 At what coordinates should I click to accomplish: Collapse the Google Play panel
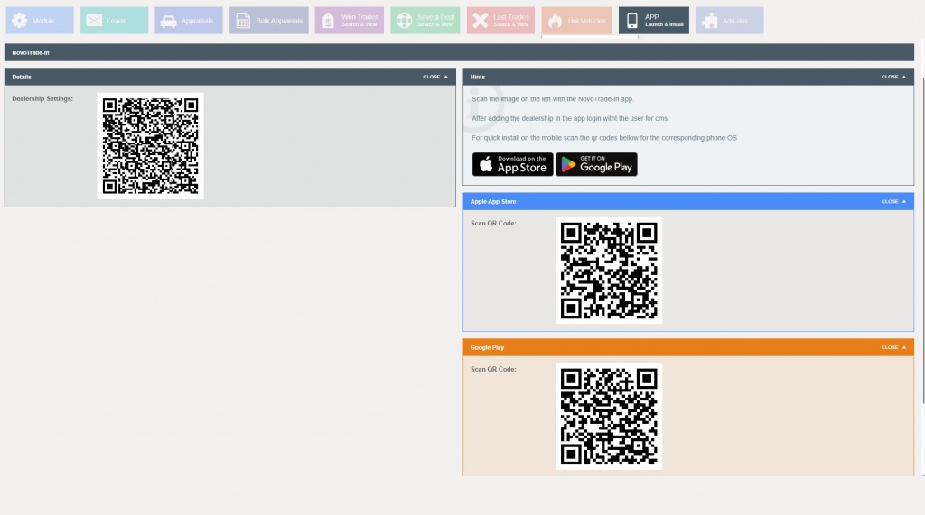pos(893,347)
